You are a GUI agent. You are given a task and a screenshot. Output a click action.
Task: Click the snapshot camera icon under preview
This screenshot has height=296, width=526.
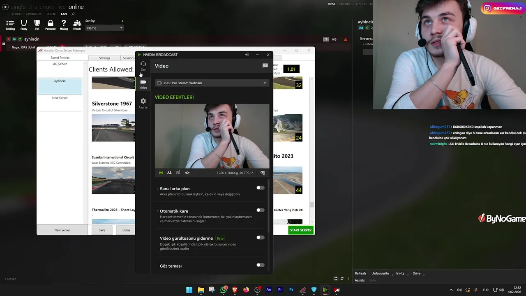178,173
